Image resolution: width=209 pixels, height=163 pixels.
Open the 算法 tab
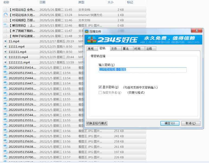coord(126,49)
